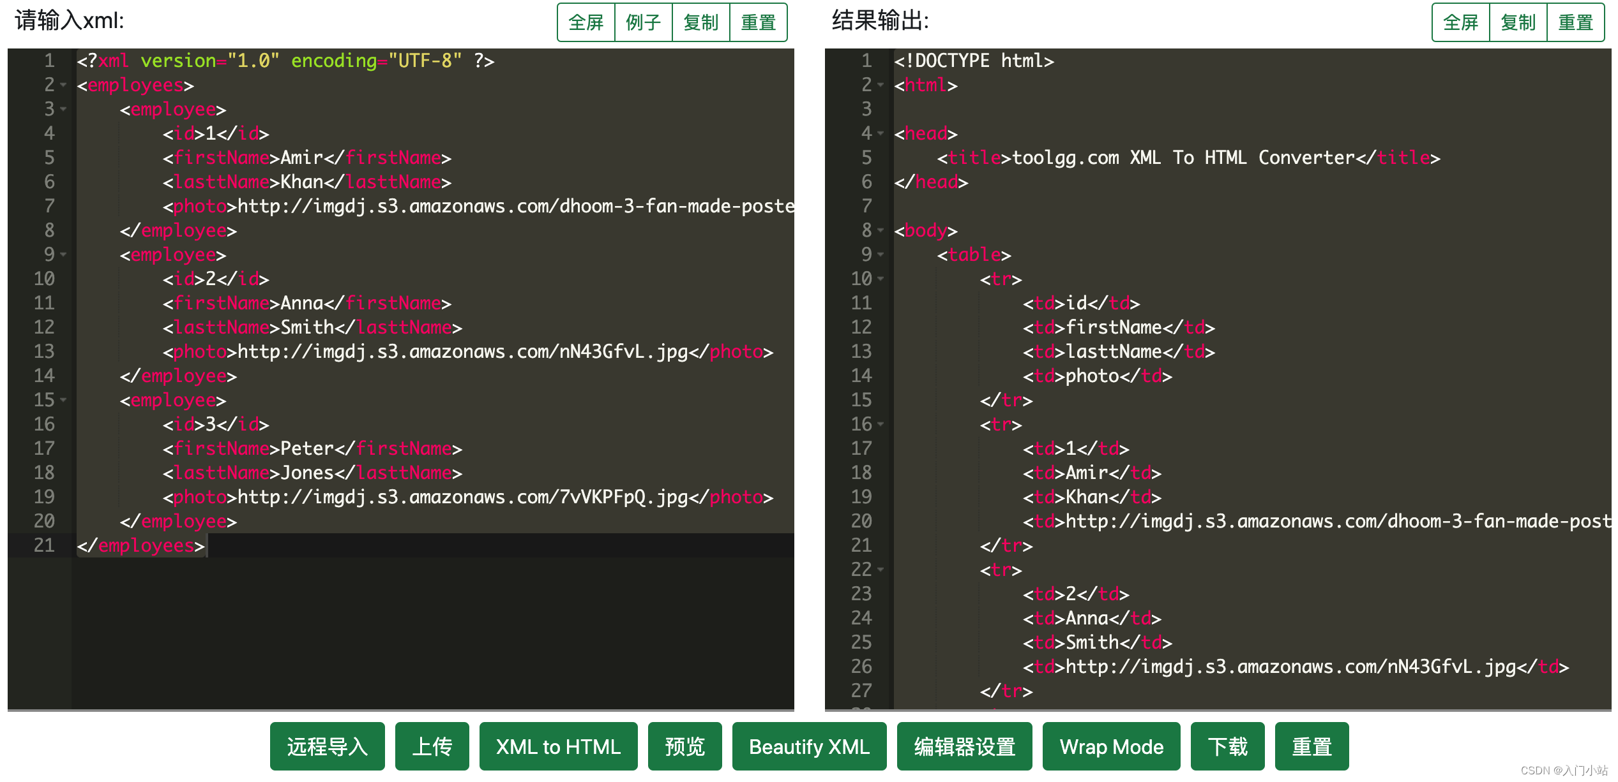Toggle Wrap Mode
This screenshot has height=782, width=1618.
pos(1111,746)
